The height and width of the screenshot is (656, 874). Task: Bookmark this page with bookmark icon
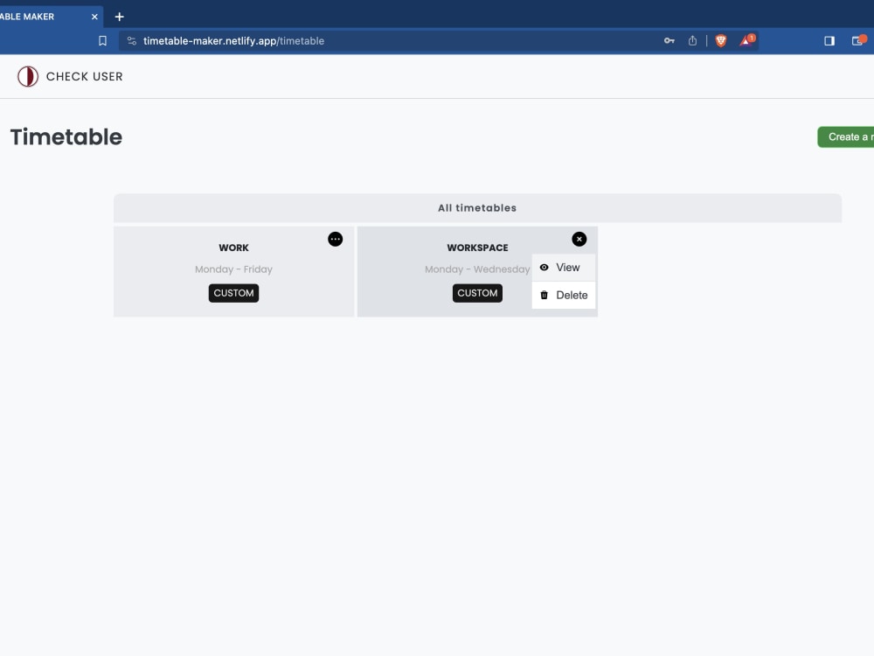tap(102, 41)
